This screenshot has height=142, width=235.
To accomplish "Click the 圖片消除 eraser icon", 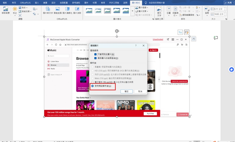I will pyautogui.click(x=77, y=9).
